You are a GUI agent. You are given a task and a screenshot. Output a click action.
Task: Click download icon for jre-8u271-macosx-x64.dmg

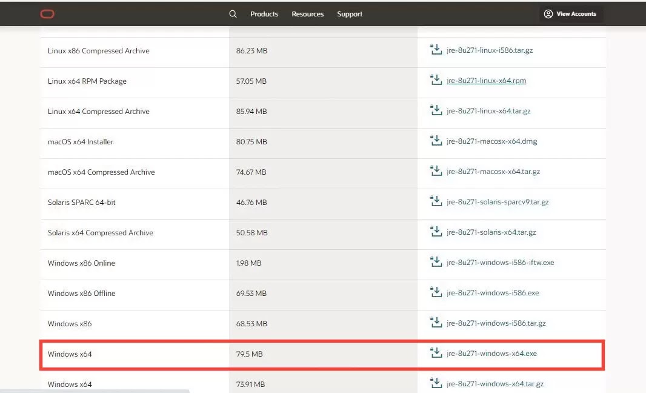click(436, 141)
